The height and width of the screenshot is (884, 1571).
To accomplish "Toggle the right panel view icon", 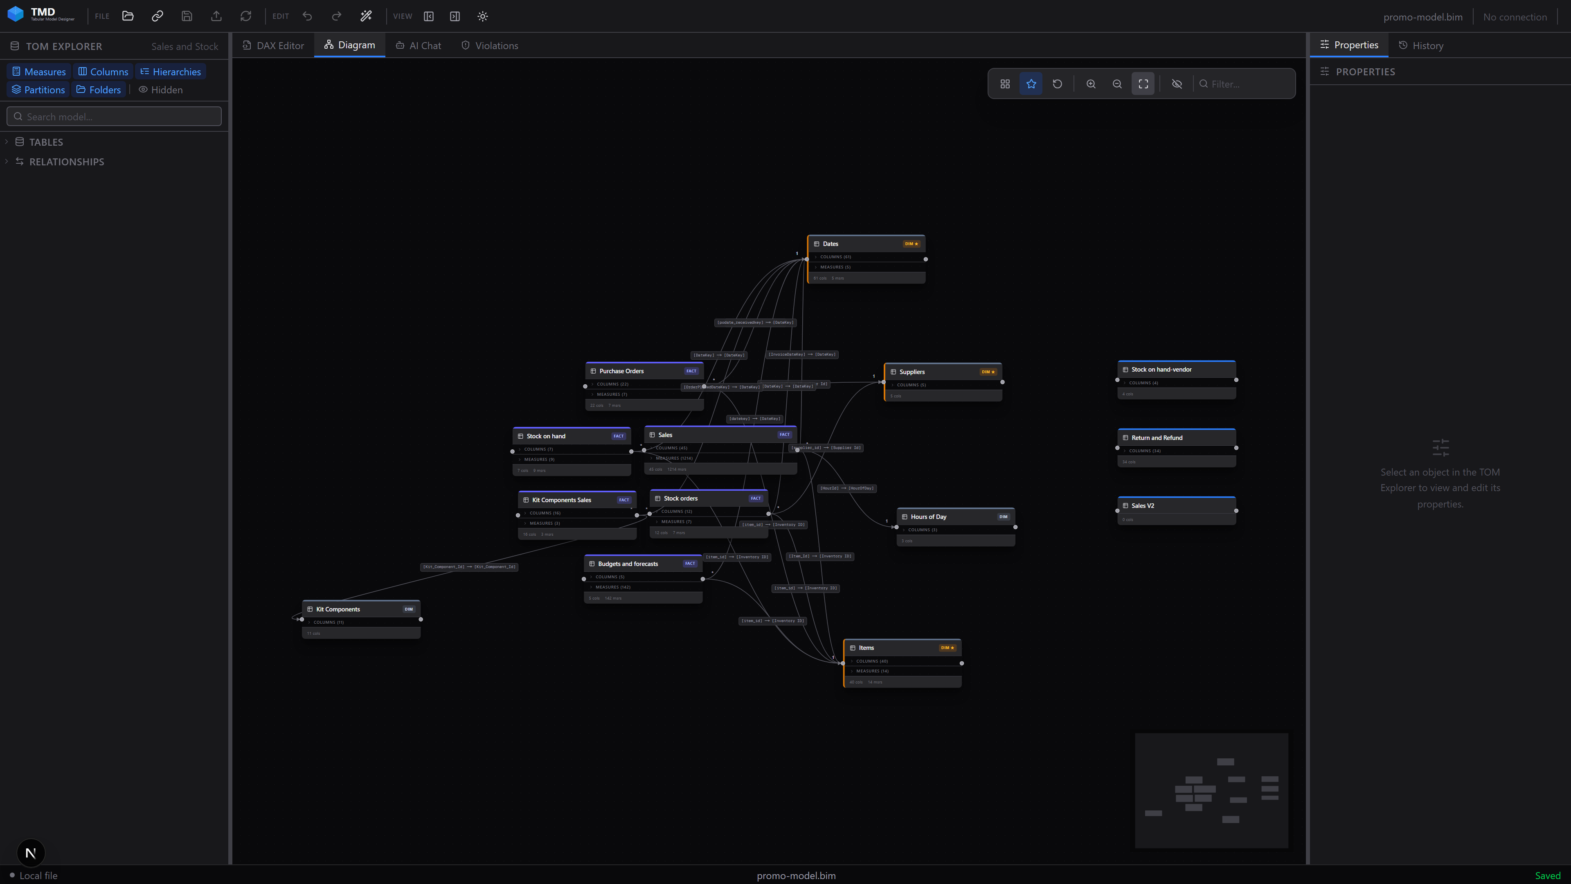I will (x=455, y=16).
